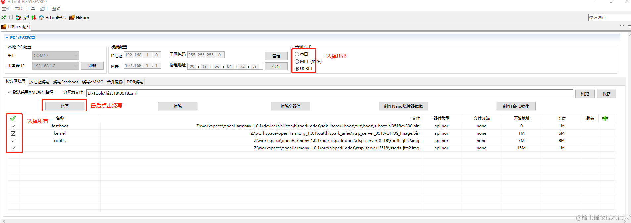This screenshot has width=631, height=223.
Task: Open the network device manager toolbar icon
Action: coord(19,17)
